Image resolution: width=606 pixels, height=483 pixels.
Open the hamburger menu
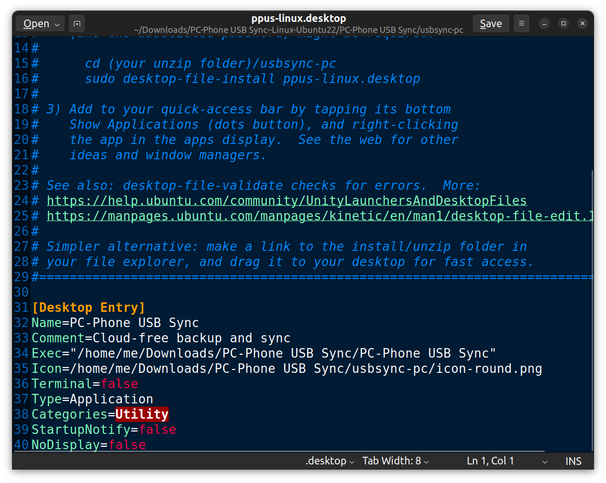[521, 23]
